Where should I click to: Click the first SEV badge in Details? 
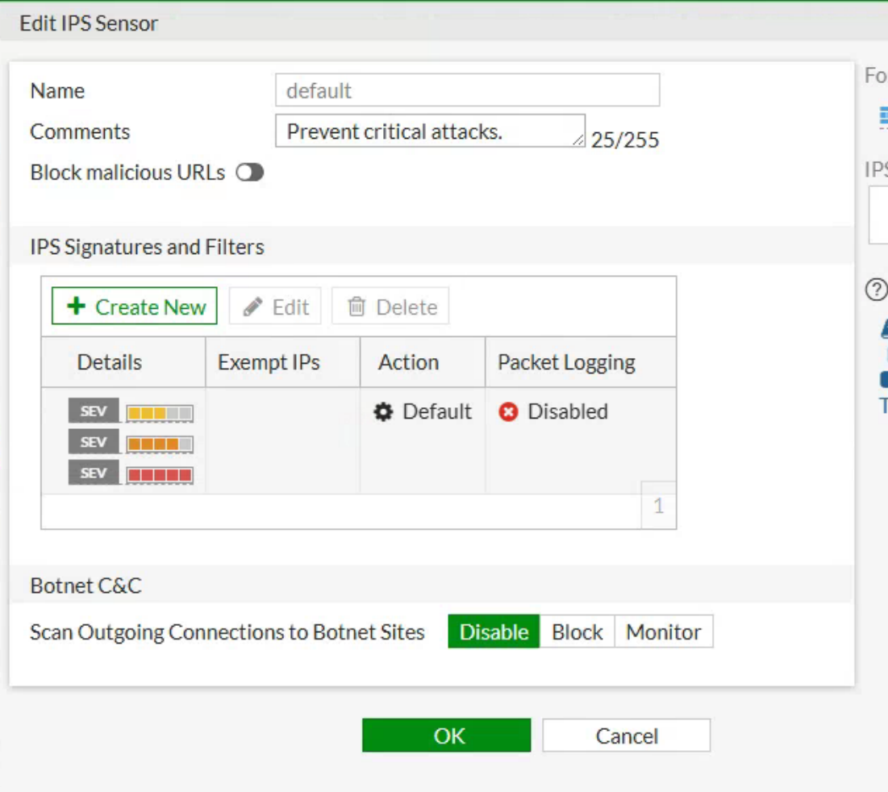94,411
